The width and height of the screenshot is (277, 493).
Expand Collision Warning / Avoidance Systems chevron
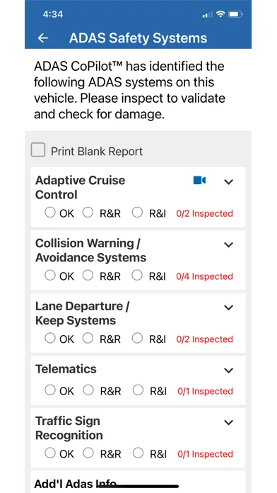click(229, 244)
